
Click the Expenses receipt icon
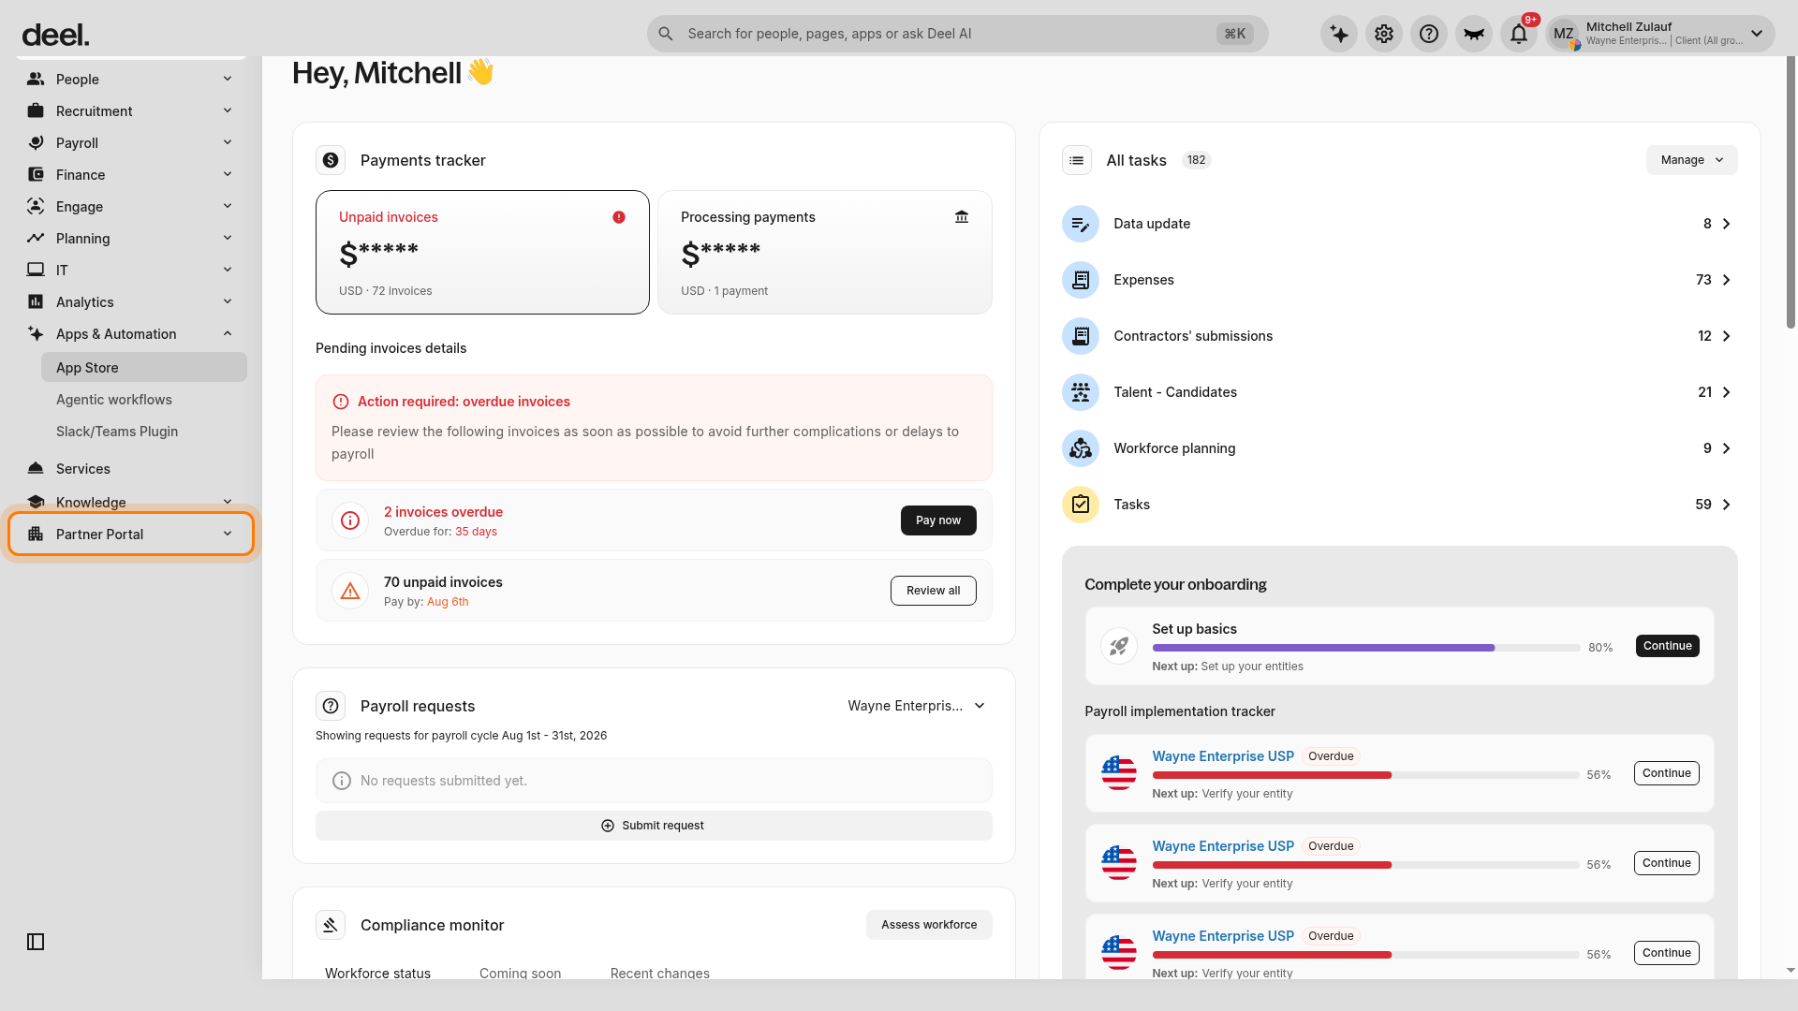tap(1081, 280)
